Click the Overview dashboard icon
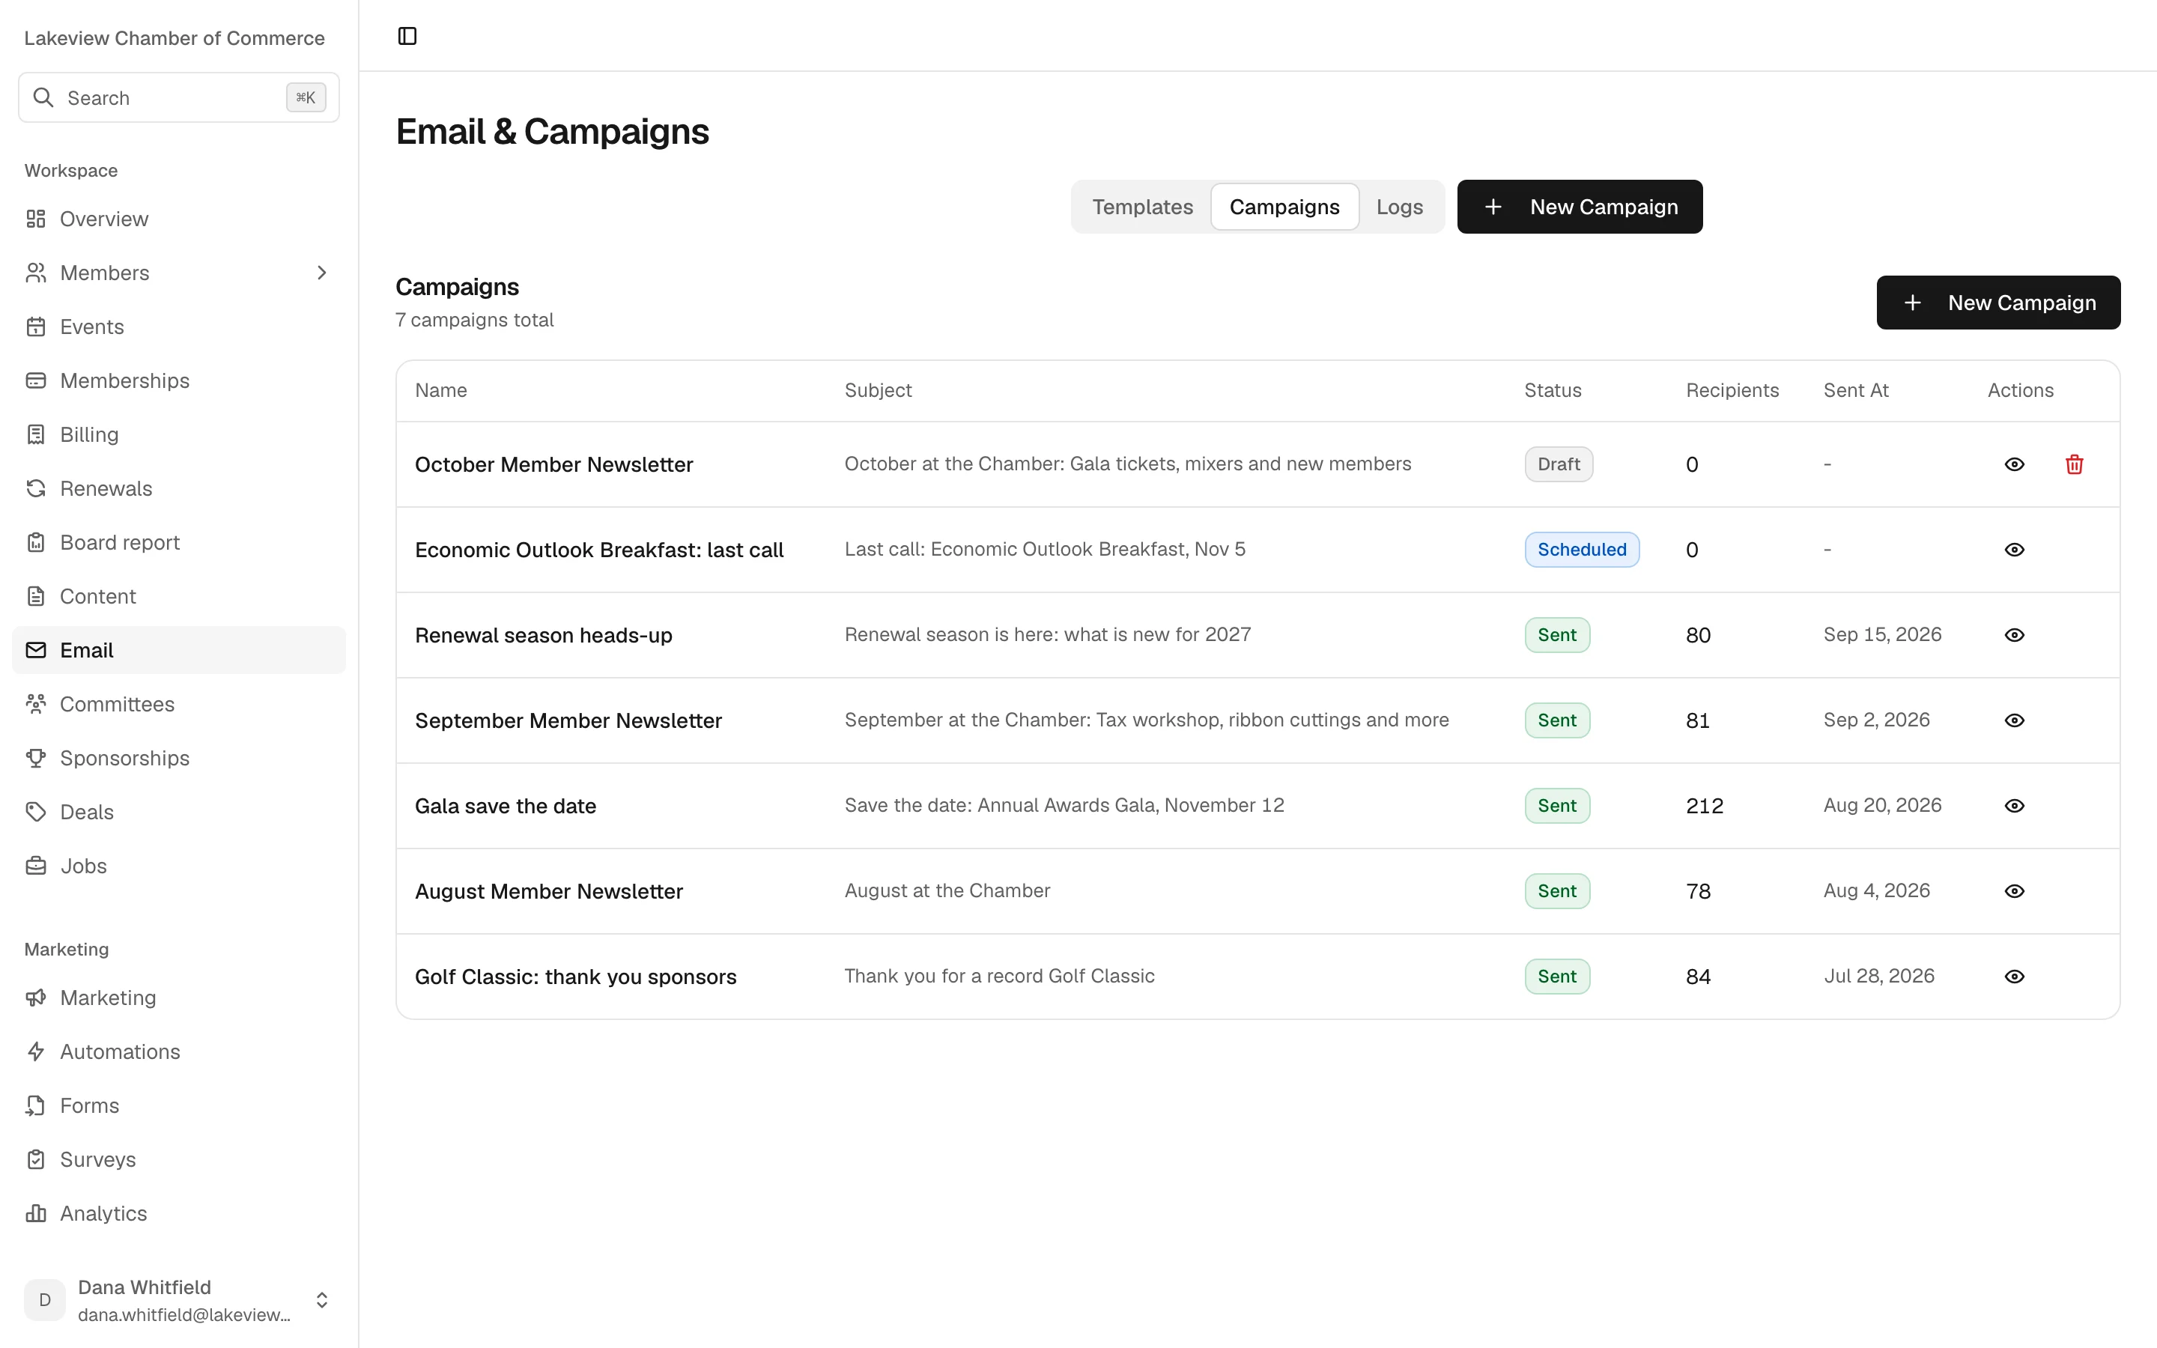The width and height of the screenshot is (2157, 1348). pos(36,219)
